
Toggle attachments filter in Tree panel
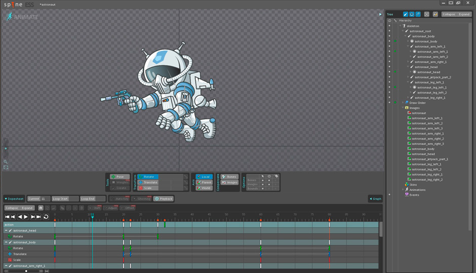coord(418,14)
